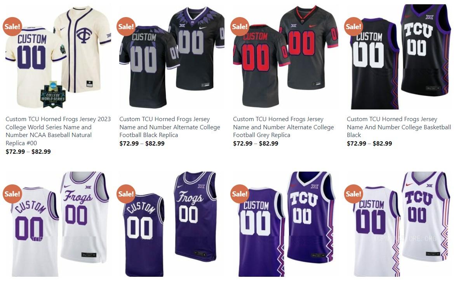Click Sale badge on white TCU jersey

click(x=353, y=194)
